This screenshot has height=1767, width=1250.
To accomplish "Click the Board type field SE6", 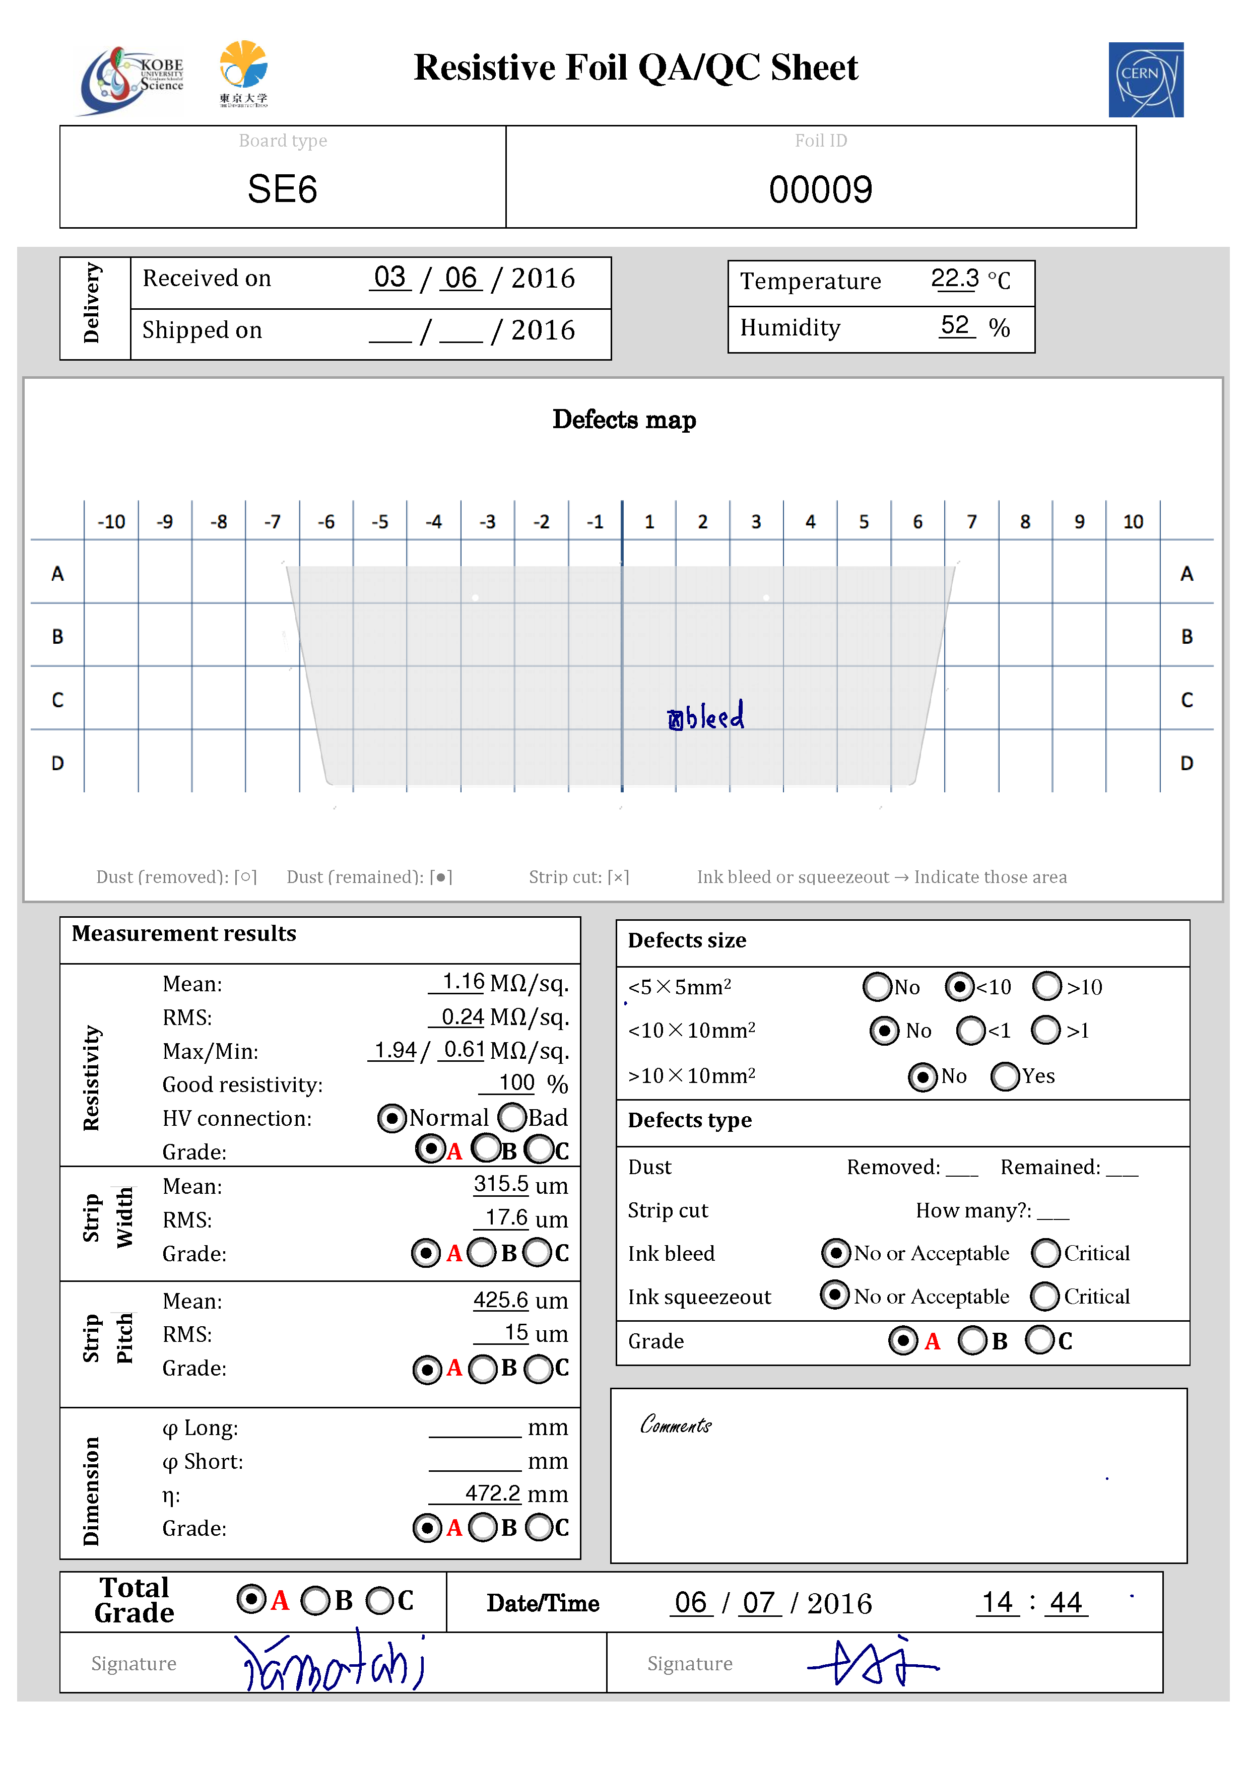I will point(283,189).
